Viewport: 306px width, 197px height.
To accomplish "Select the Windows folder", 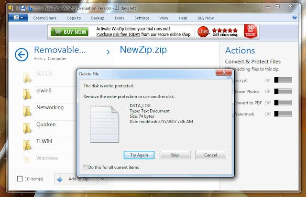I will click(x=47, y=158).
